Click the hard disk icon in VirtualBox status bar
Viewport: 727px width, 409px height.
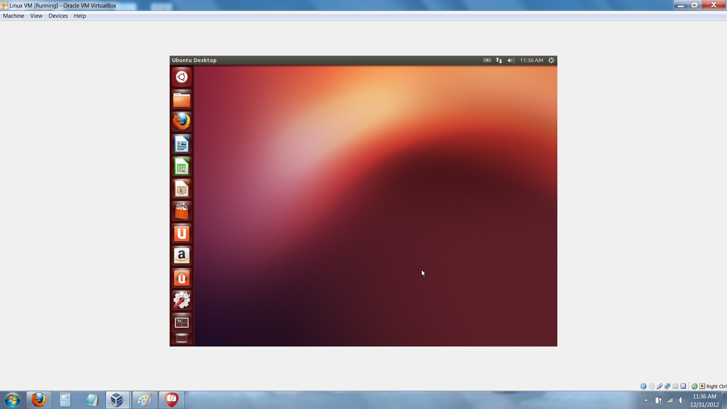(x=644, y=386)
